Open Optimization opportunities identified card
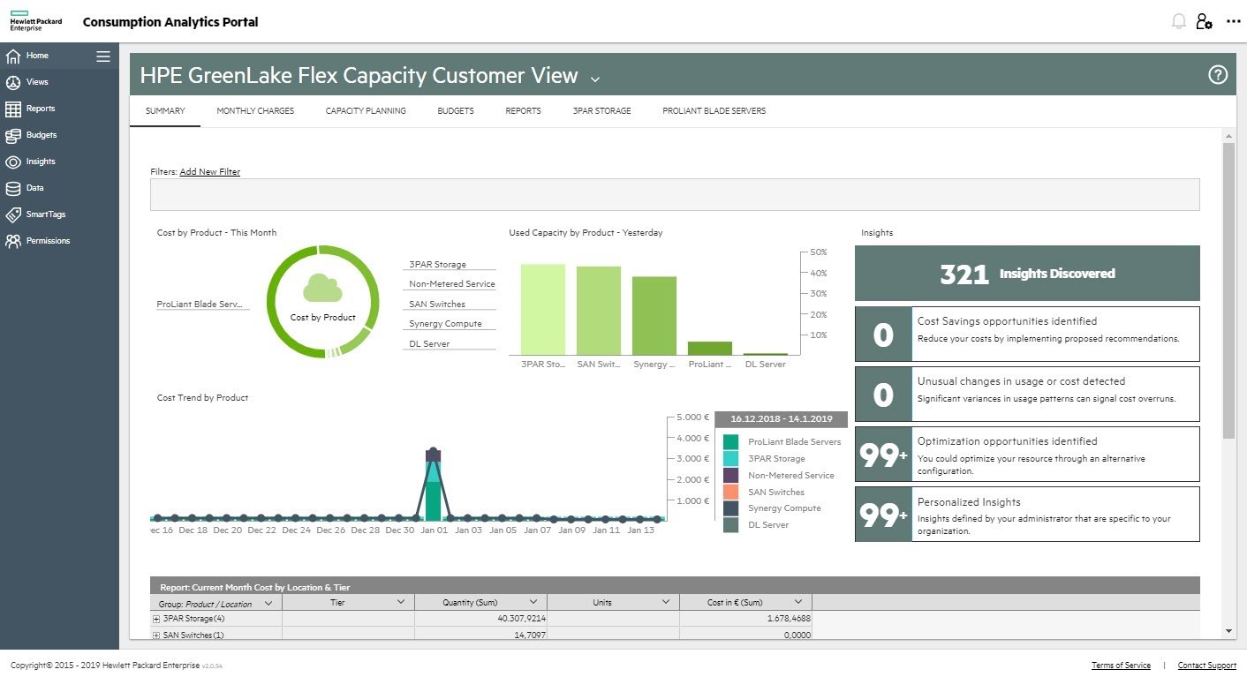Screen dimensions: 1247x677 pyautogui.click(x=1027, y=455)
